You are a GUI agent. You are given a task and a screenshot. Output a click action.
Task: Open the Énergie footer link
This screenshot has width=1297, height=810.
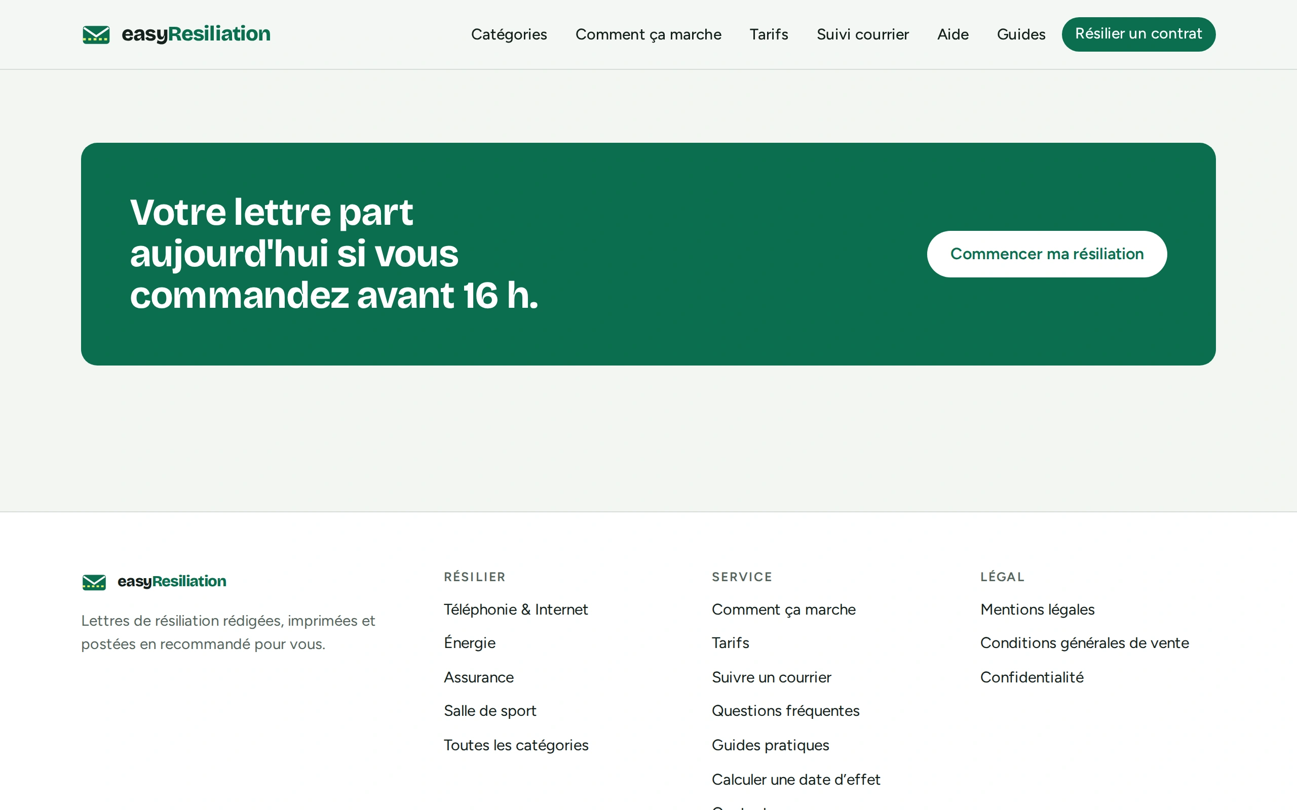click(470, 643)
